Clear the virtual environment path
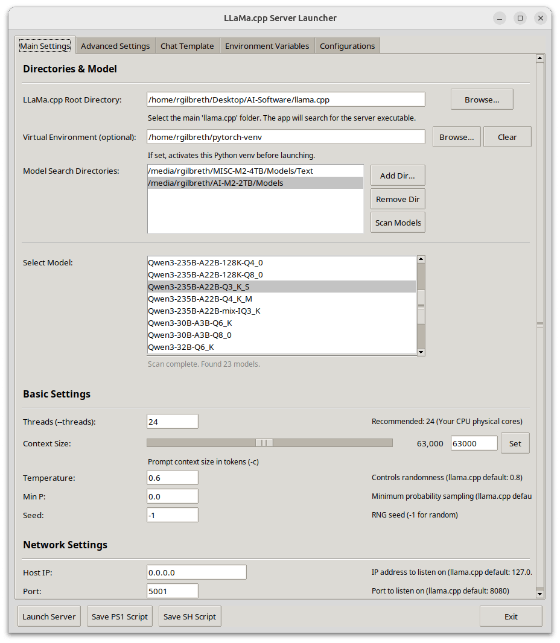The height and width of the screenshot is (643, 560). pos(507,137)
